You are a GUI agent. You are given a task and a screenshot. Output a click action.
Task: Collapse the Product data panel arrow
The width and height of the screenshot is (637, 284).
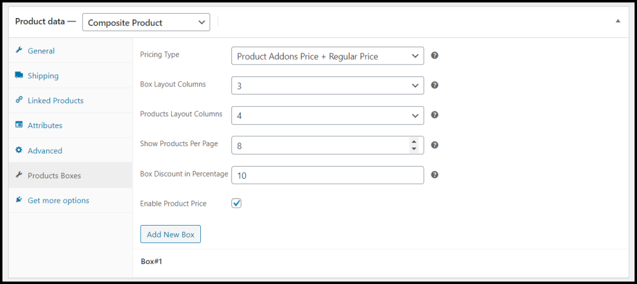click(618, 21)
